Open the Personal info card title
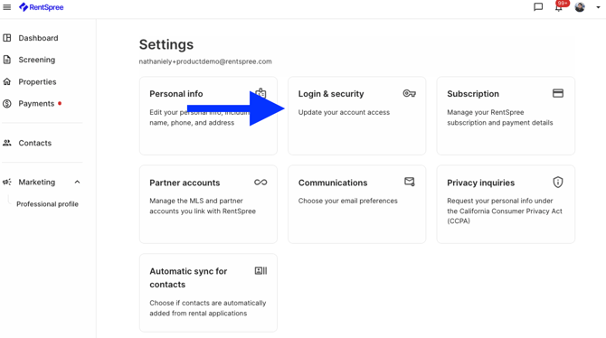 tap(176, 93)
